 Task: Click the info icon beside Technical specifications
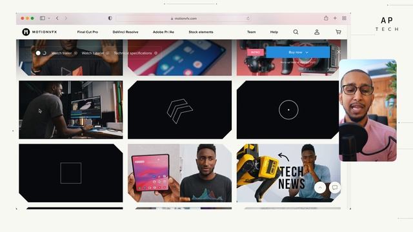(156, 53)
